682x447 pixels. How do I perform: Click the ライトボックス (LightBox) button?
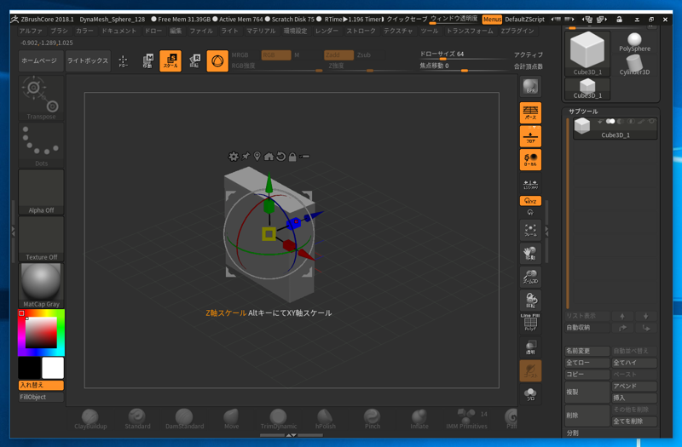pos(88,61)
